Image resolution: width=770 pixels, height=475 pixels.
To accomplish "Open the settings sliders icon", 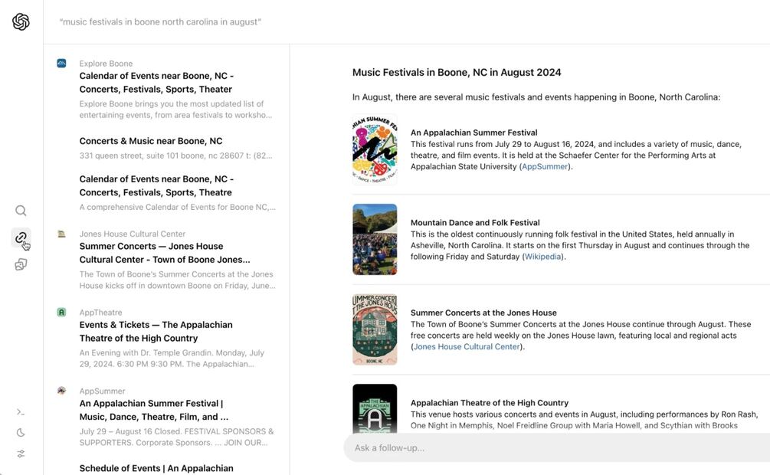I will [x=21, y=454].
